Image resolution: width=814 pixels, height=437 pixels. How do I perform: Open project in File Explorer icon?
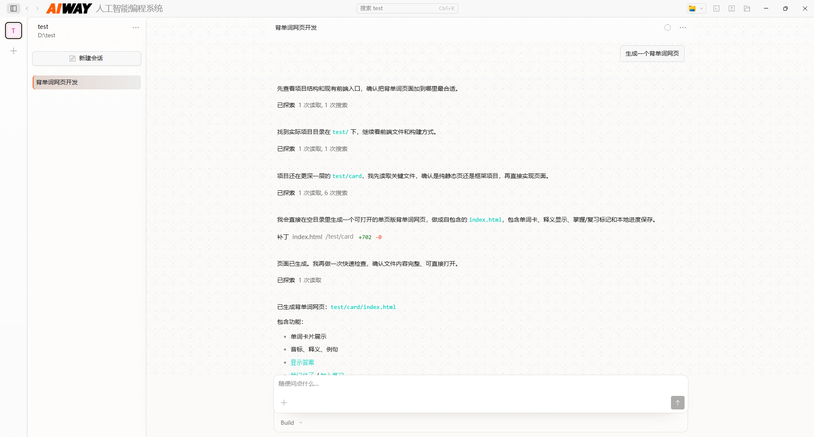(x=692, y=8)
